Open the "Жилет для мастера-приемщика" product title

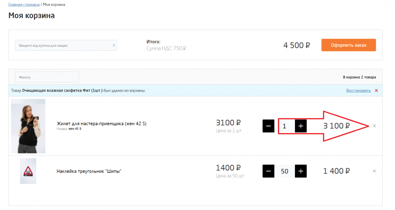tap(101, 123)
